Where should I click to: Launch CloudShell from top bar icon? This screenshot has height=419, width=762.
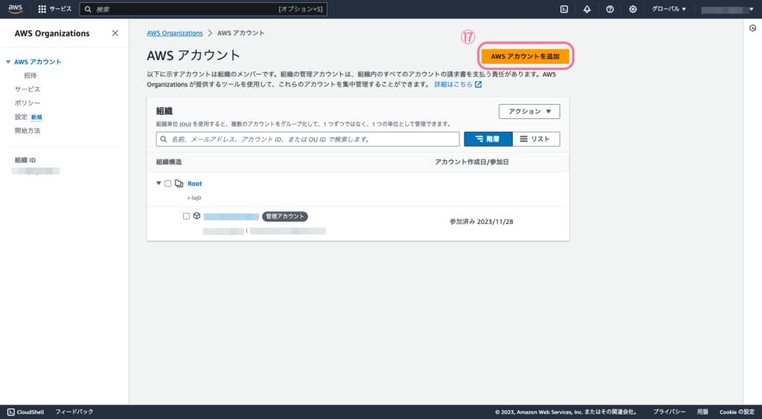pos(564,9)
